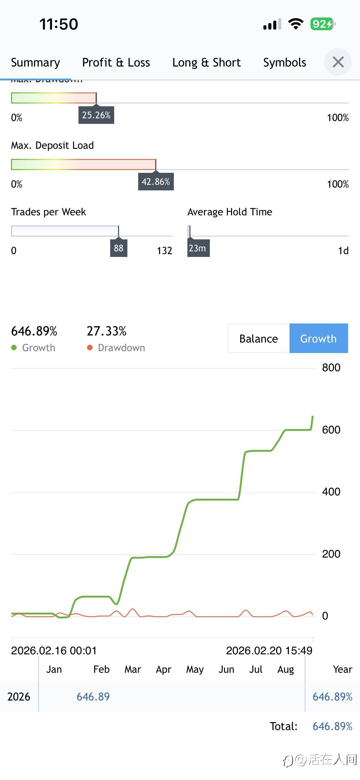
Task: Click the 2026 yearly 646.89% value
Action: click(x=332, y=697)
